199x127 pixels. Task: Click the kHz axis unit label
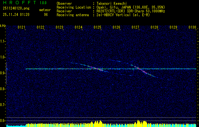point(3,26)
